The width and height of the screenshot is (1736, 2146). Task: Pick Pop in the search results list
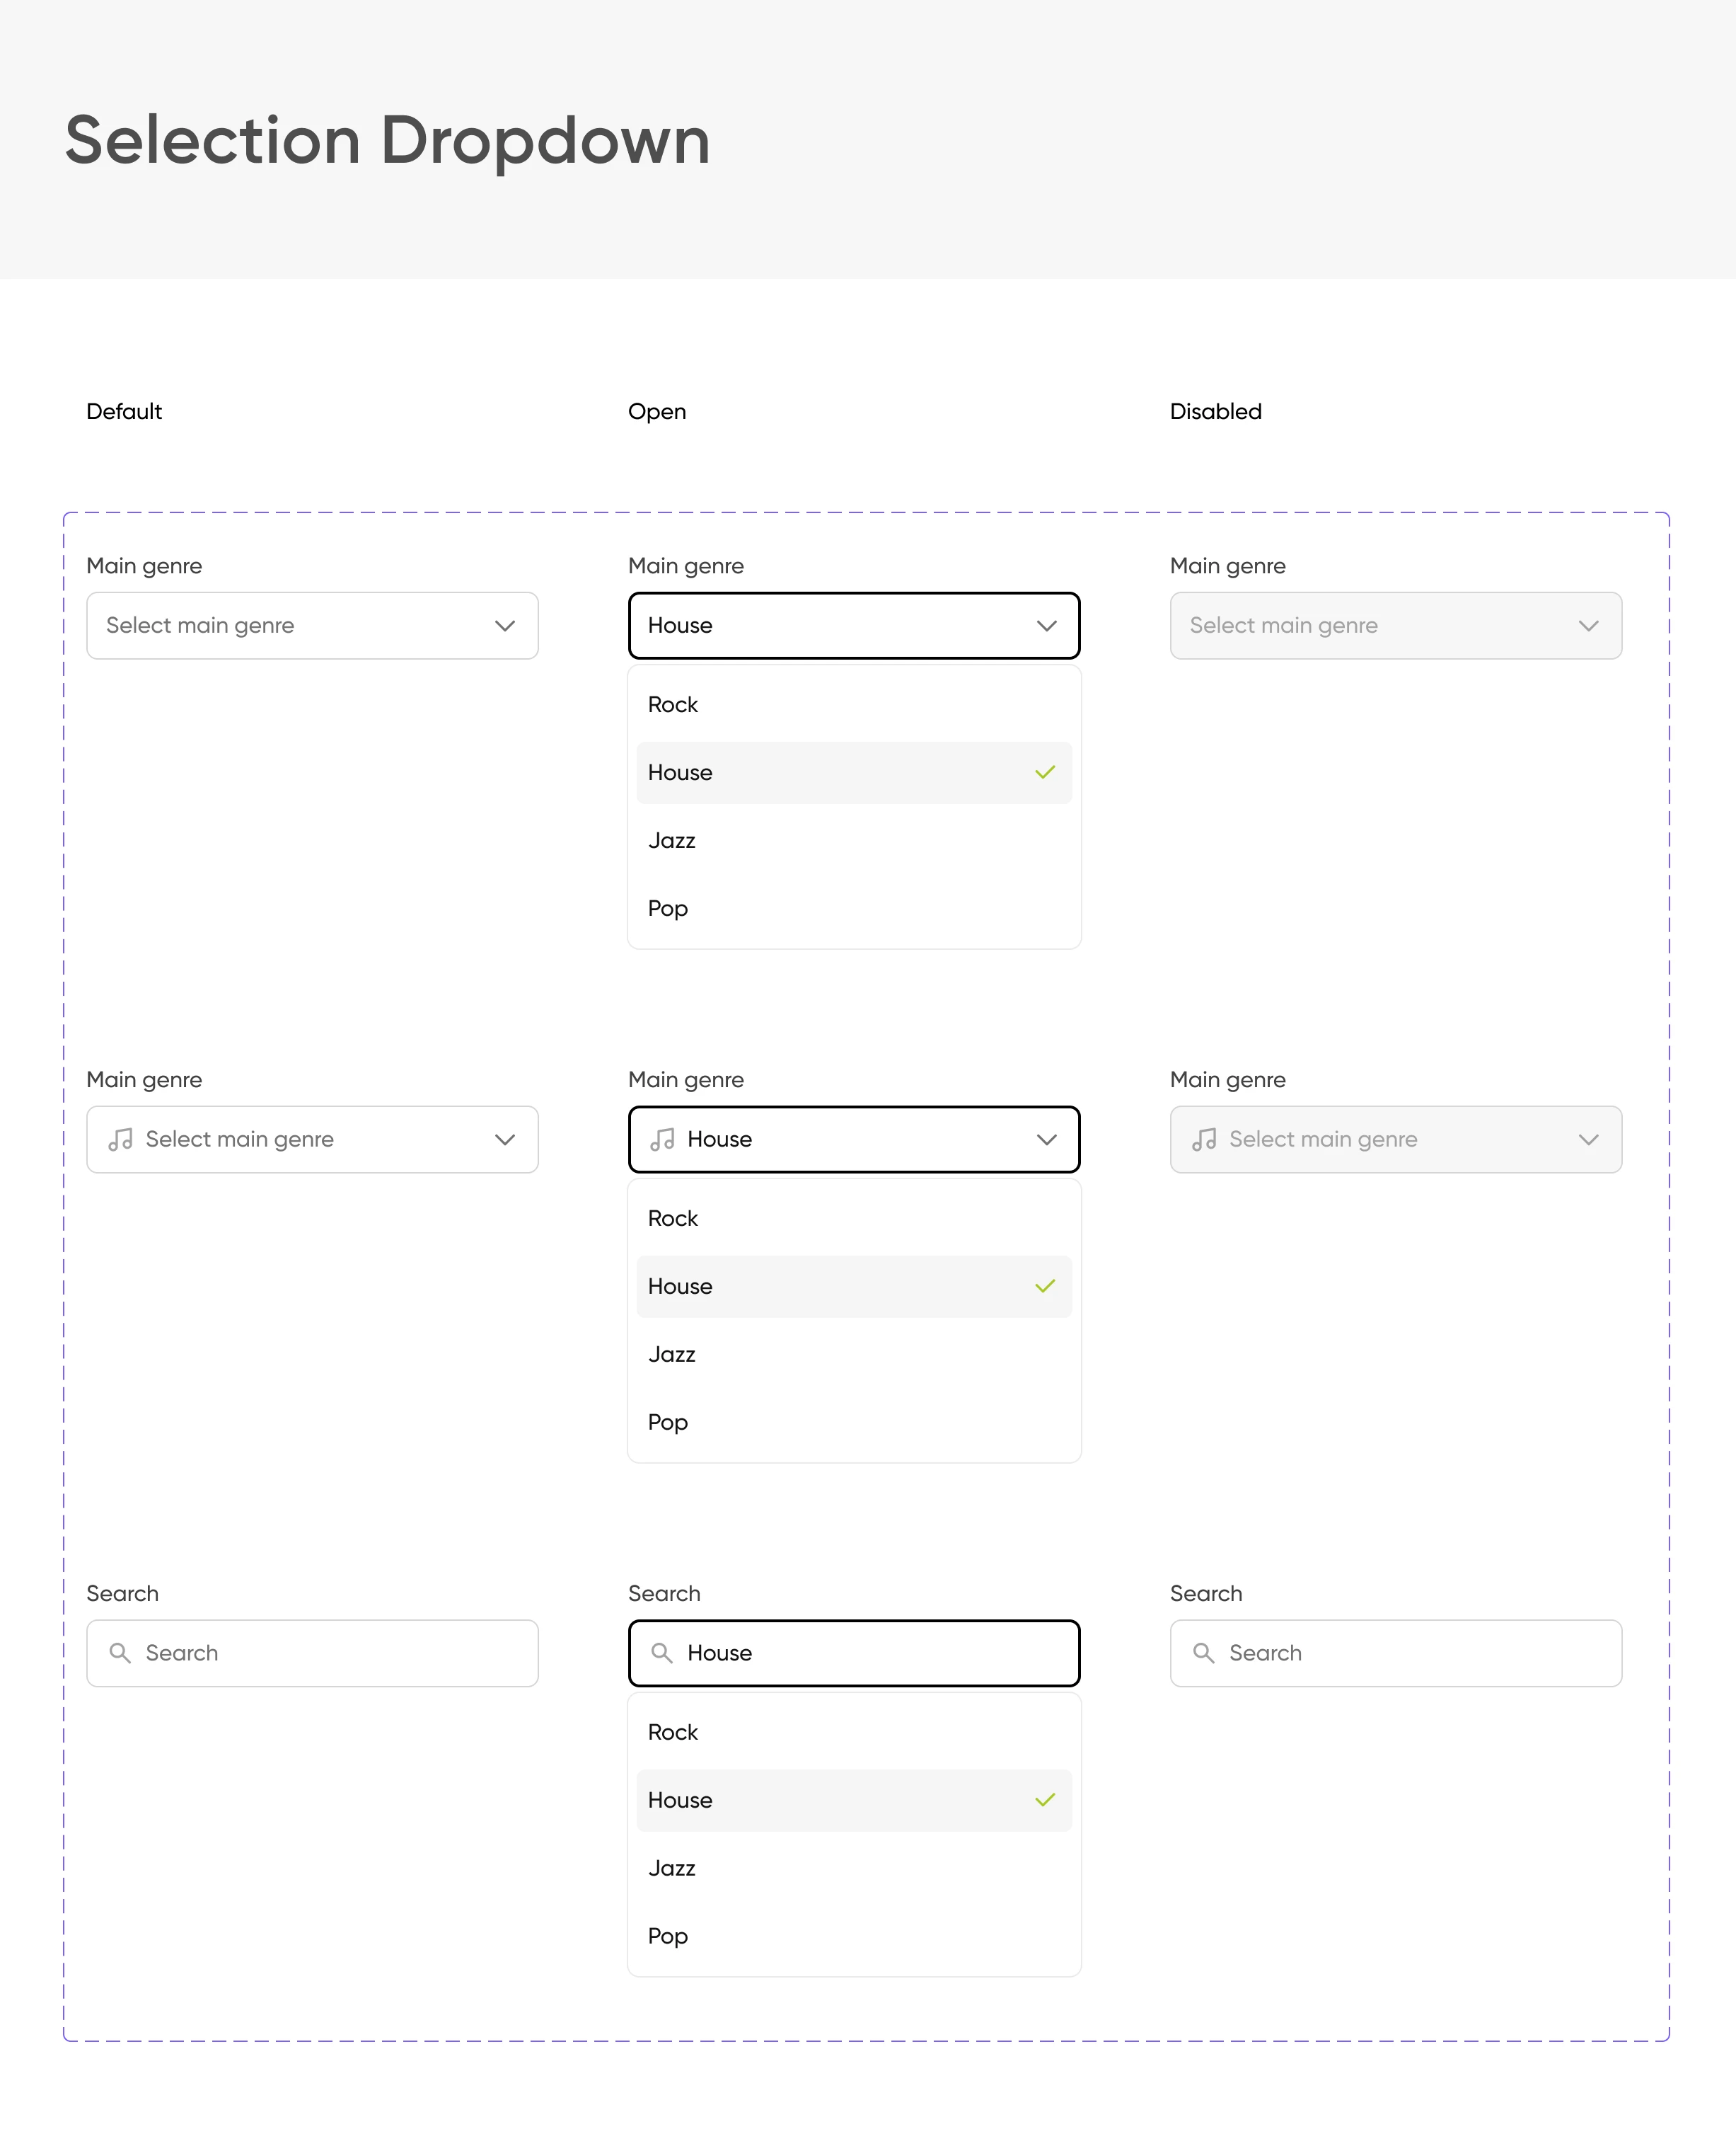click(668, 1936)
